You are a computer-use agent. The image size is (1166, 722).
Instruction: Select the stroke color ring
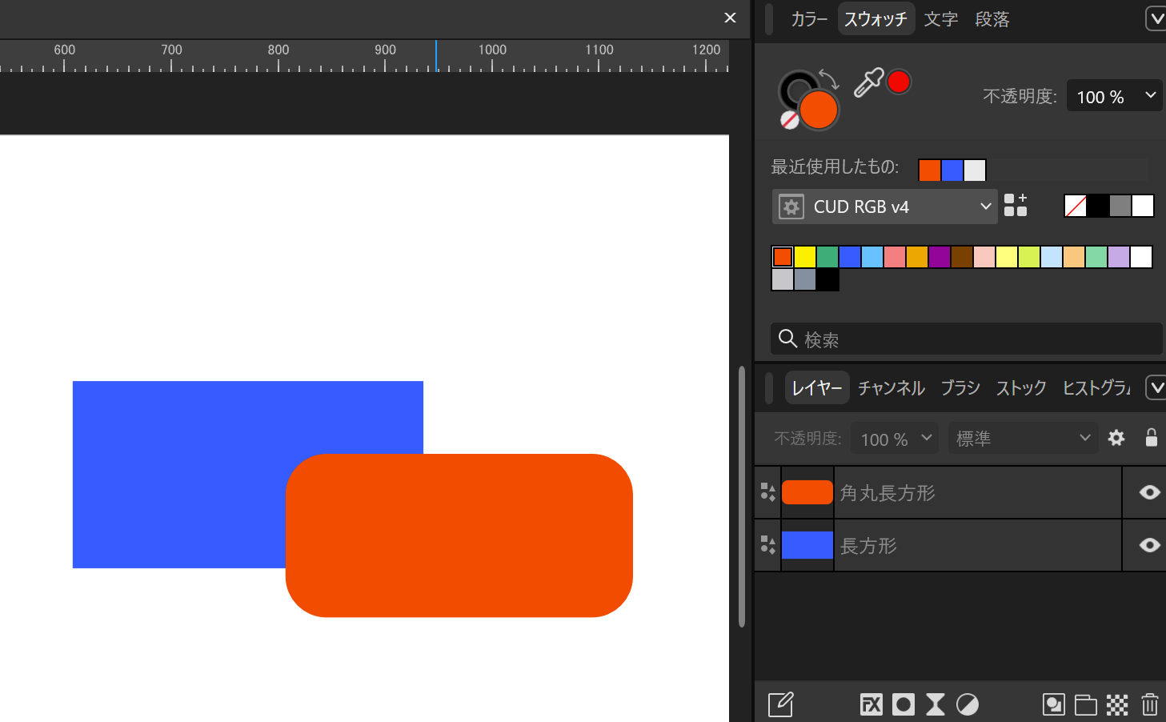pos(796,88)
